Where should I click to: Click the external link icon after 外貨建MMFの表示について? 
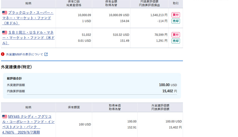click(x=46, y=54)
